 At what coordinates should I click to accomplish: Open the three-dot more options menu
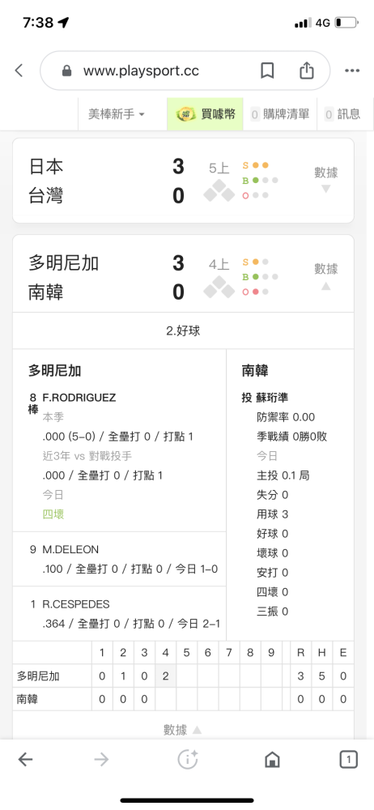352,70
